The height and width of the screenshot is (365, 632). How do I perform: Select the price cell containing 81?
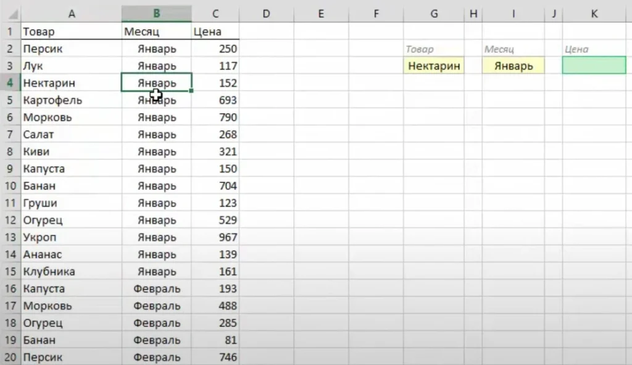click(x=215, y=340)
